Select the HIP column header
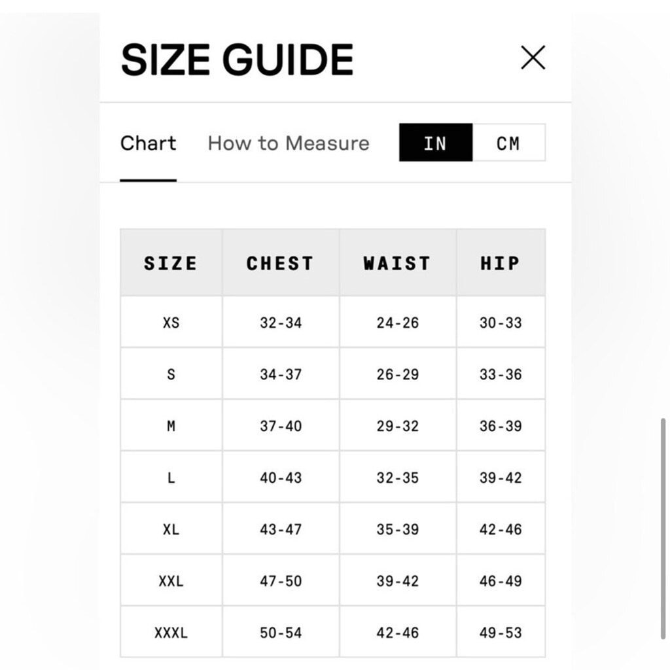Image resolution: width=670 pixels, height=670 pixels. click(x=501, y=263)
